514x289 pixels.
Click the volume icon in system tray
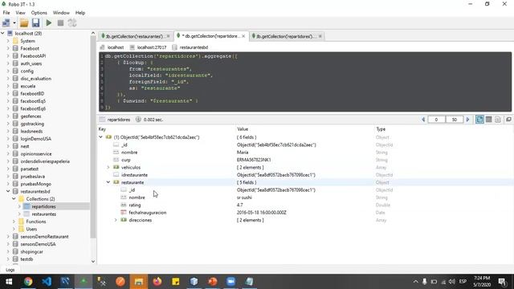coord(452,282)
